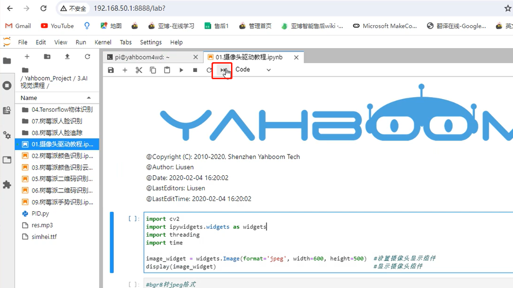This screenshot has height=288, width=513.
Task: Open the YouTube bookmark
Action: pos(57,26)
